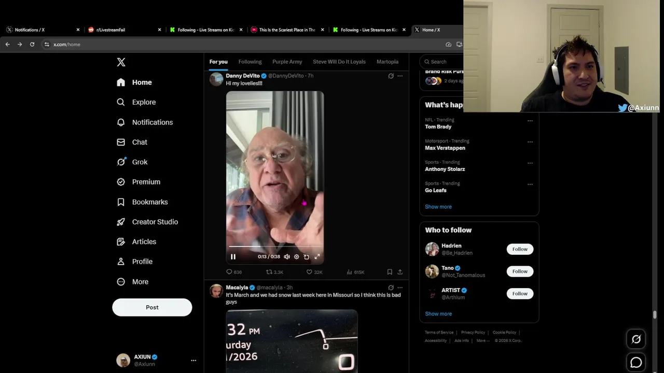The width and height of the screenshot is (664, 373).
Task: Open the Tom Brady trend
Action: [x=438, y=127]
